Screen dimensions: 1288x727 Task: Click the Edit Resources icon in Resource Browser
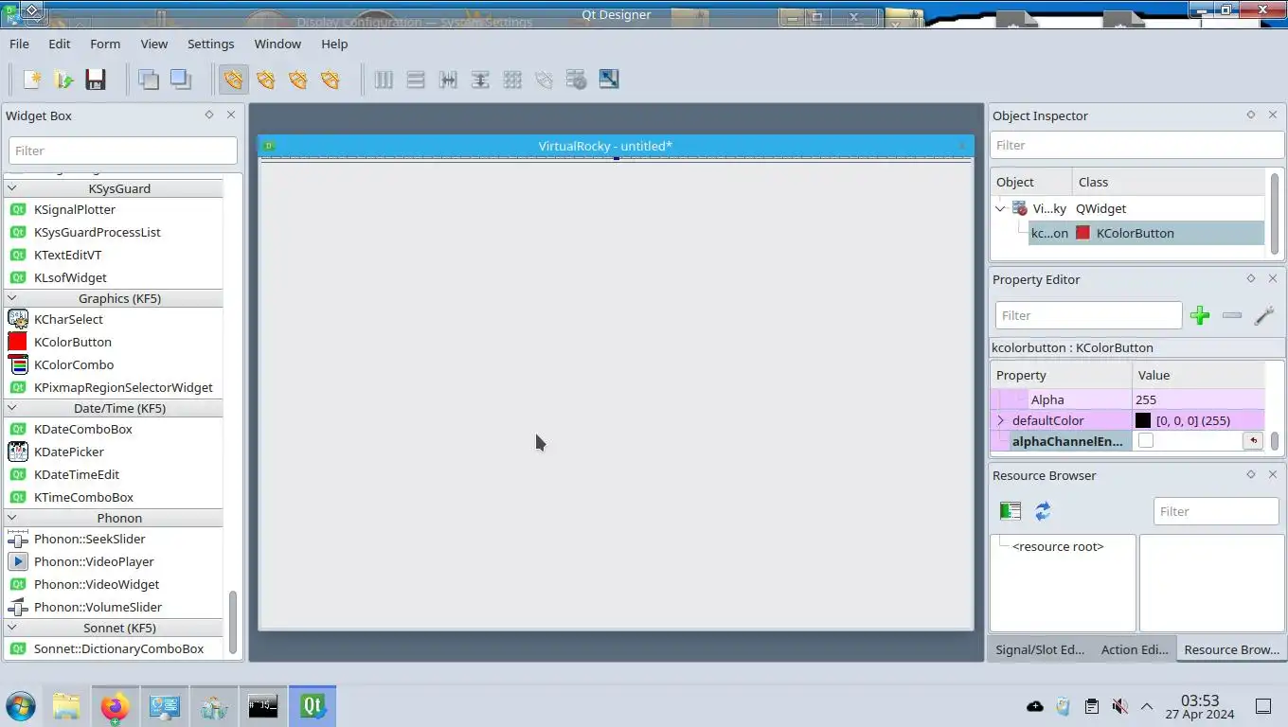(1011, 511)
